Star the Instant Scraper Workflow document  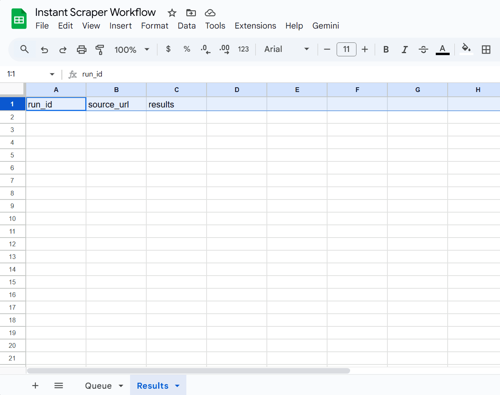[x=172, y=13]
